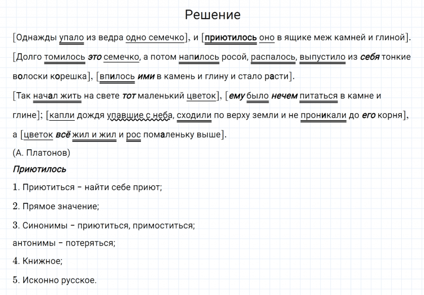This screenshot has height=295, width=424.
Task: Click line '4. Книжное'
Action: [38, 261]
